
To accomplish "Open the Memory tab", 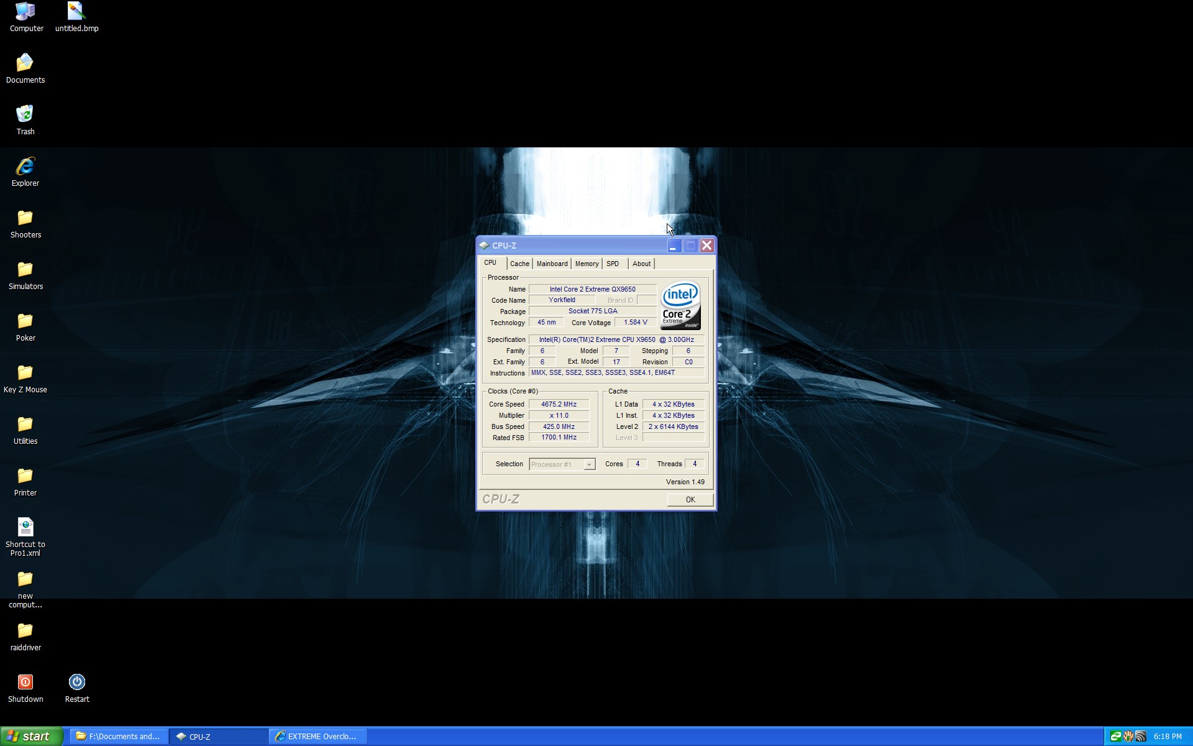I will click(587, 264).
